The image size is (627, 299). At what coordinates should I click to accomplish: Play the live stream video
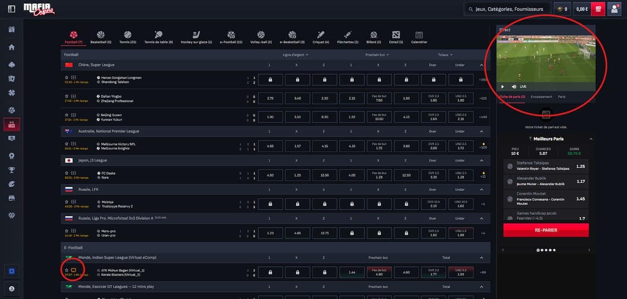pyautogui.click(x=503, y=87)
